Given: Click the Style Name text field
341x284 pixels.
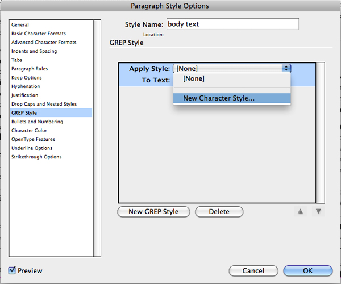Looking at the screenshot, I should [232, 24].
